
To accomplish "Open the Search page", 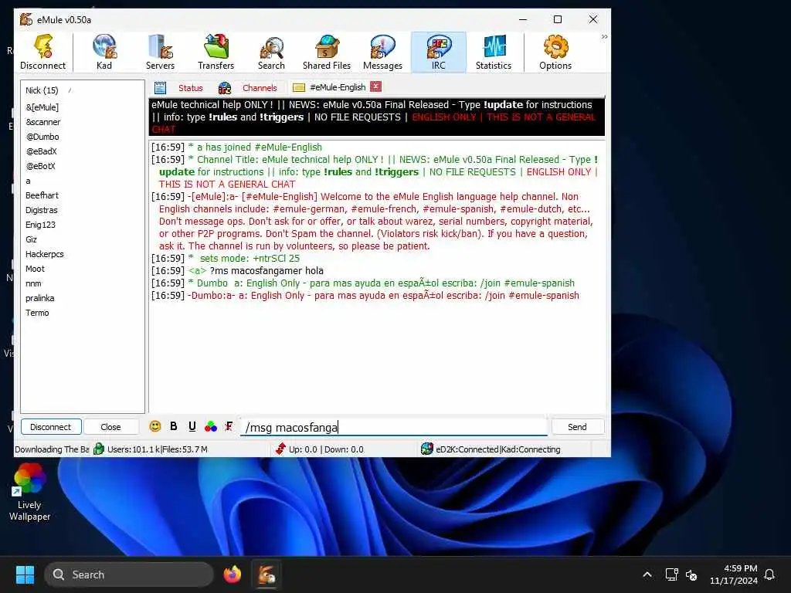I will pos(271,52).
